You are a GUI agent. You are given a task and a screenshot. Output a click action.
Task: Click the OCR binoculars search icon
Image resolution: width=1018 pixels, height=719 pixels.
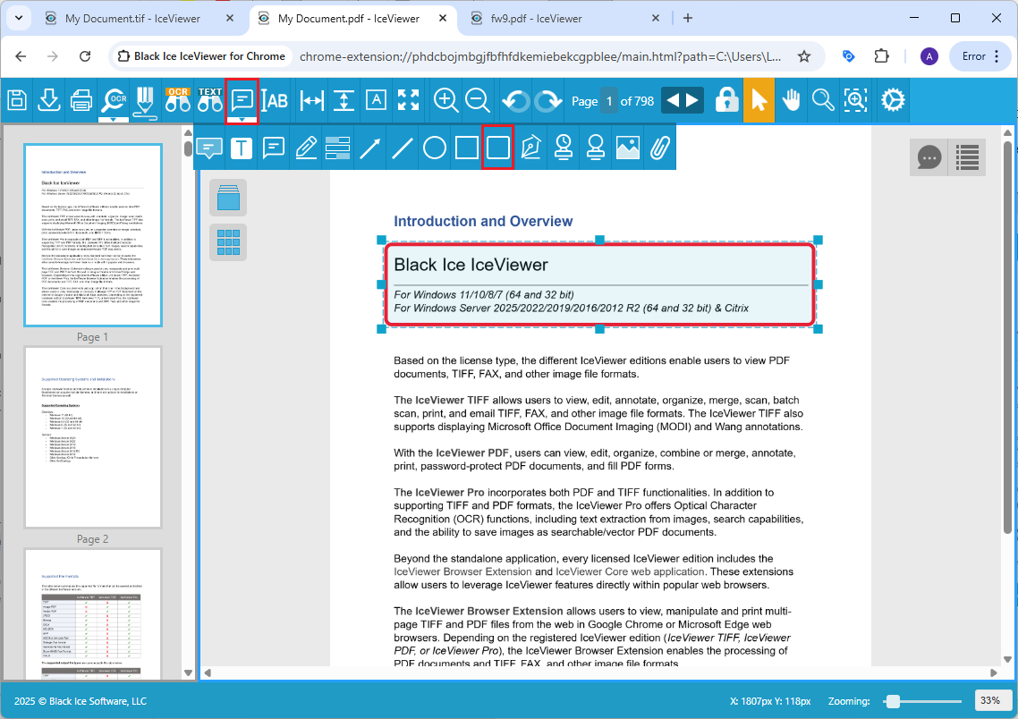tap(177, 100)
